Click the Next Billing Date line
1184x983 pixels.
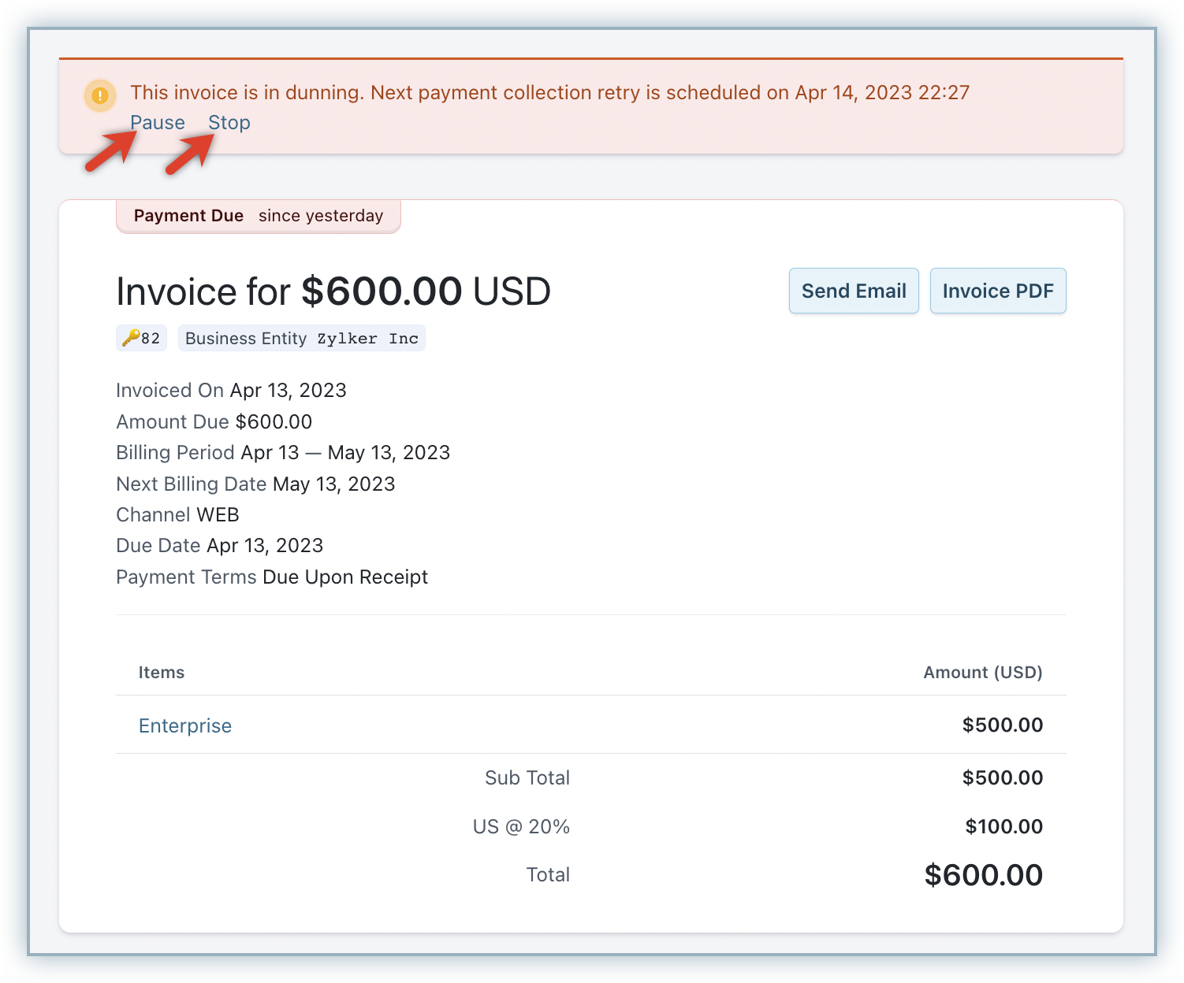tap(255, 484)
